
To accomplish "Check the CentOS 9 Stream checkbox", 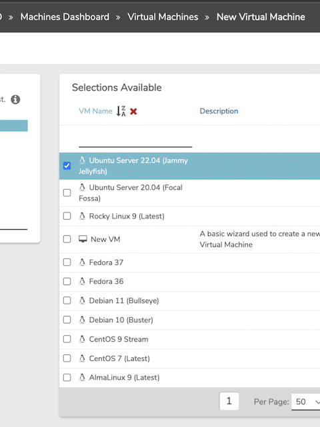I will click(67, 339).
